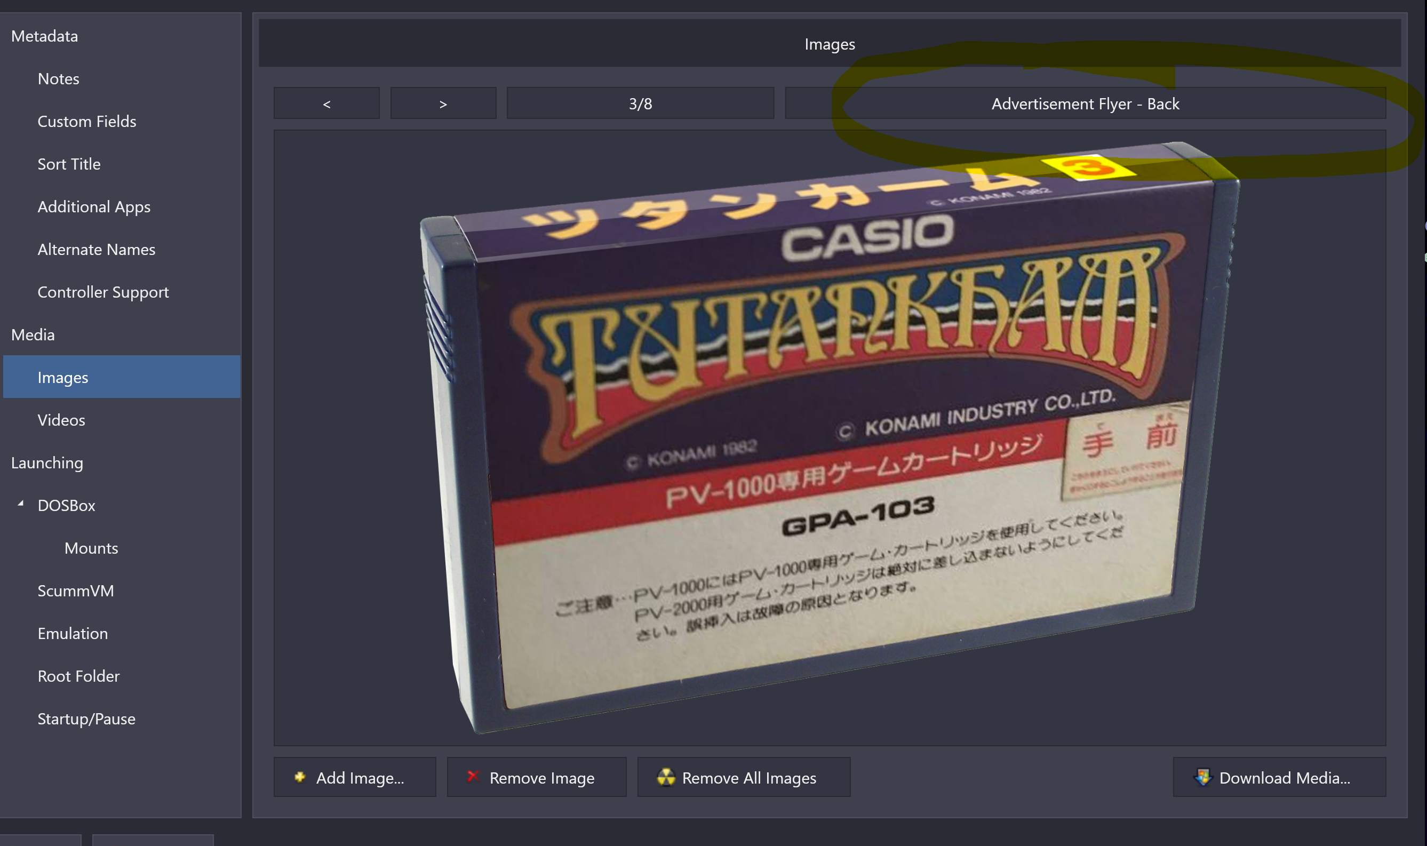Open Advertisement Flyer - Back type dropdown
The width and height of the screenshot is (1427, 846).
(1086, 103)
